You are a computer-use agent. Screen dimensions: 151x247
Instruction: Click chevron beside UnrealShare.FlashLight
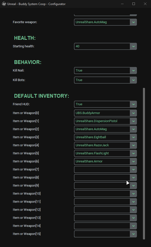click(133, 153)
